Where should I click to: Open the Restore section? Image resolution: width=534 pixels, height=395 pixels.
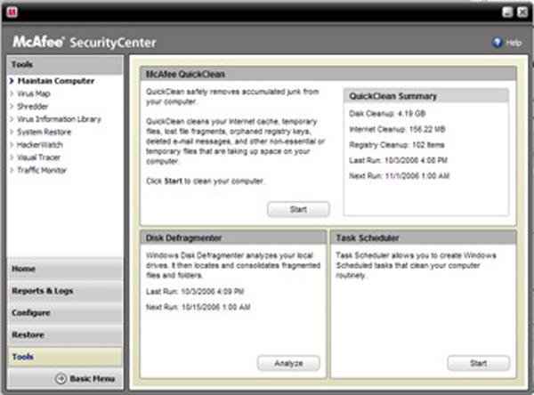click(x=65, y=335)
